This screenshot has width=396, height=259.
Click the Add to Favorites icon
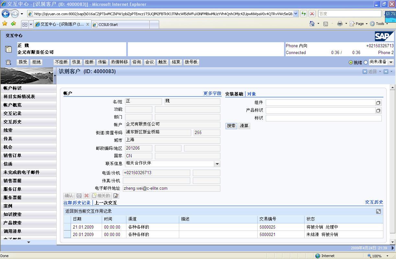point(13,24)
